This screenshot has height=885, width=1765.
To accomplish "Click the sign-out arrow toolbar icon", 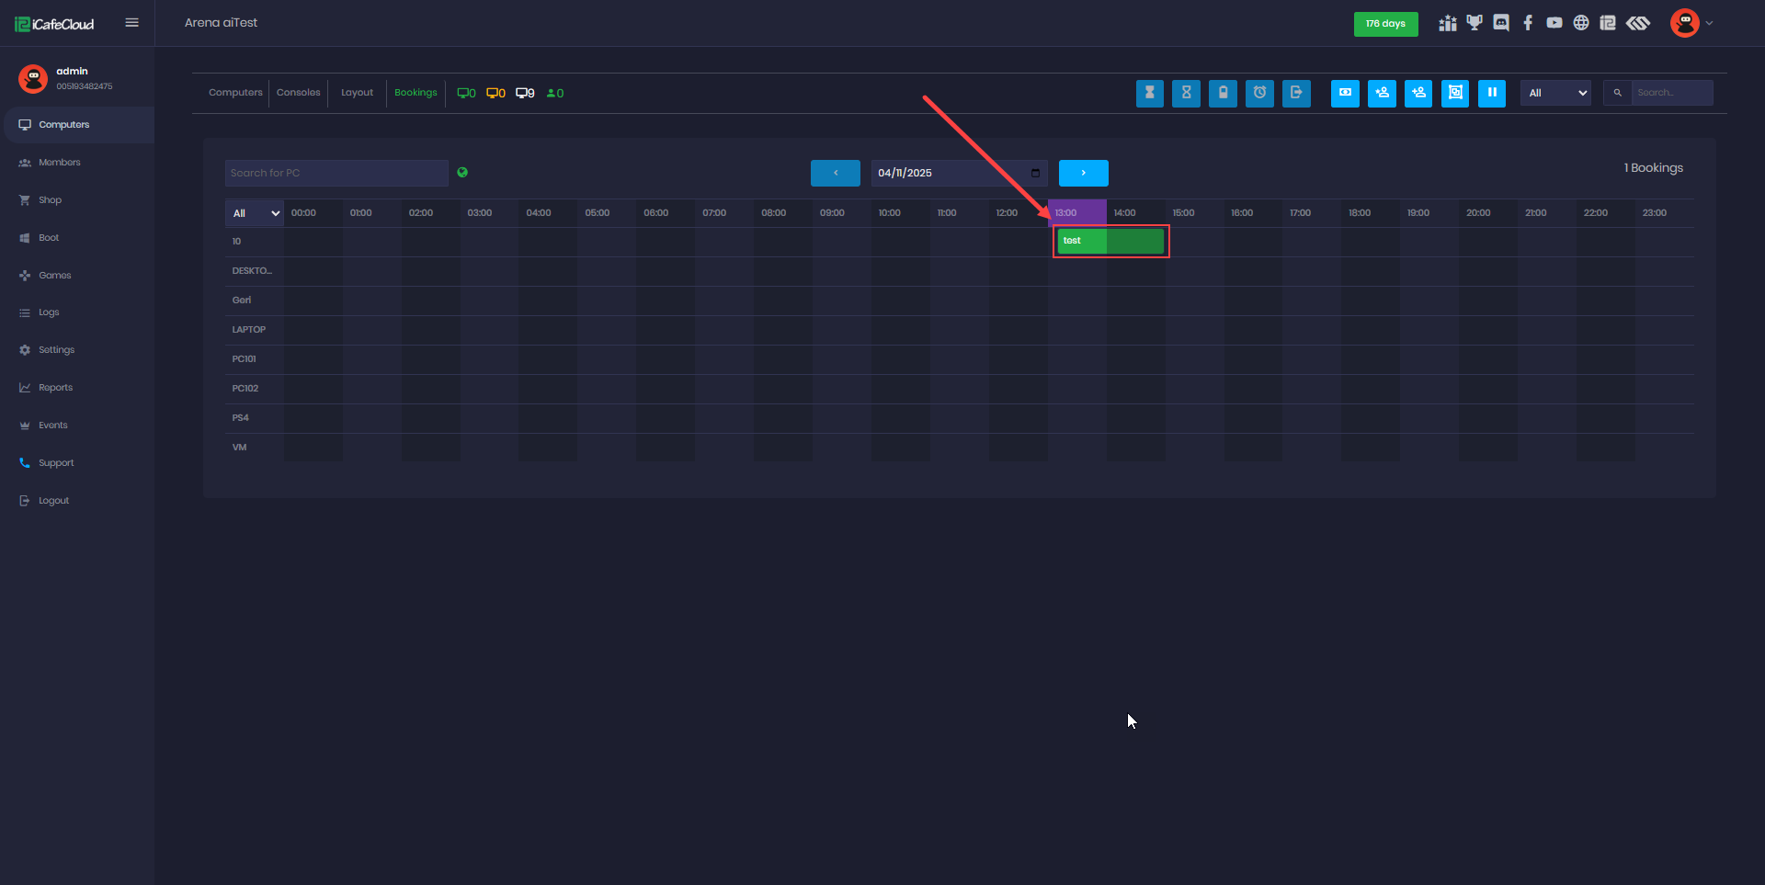I will pos(1296,93).
